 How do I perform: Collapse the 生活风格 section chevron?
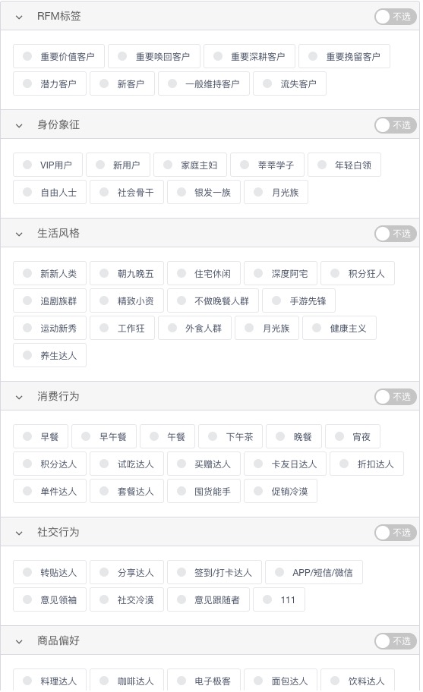19,234
